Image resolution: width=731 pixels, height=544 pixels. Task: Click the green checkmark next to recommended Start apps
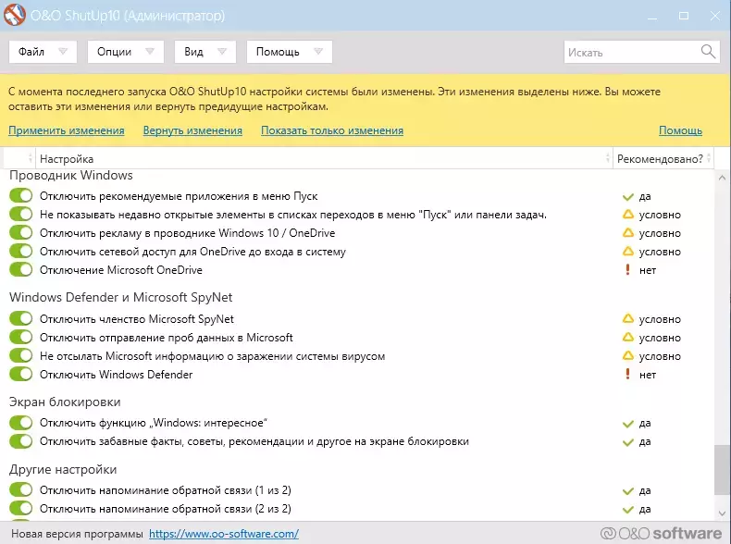[x=628, y=197]
